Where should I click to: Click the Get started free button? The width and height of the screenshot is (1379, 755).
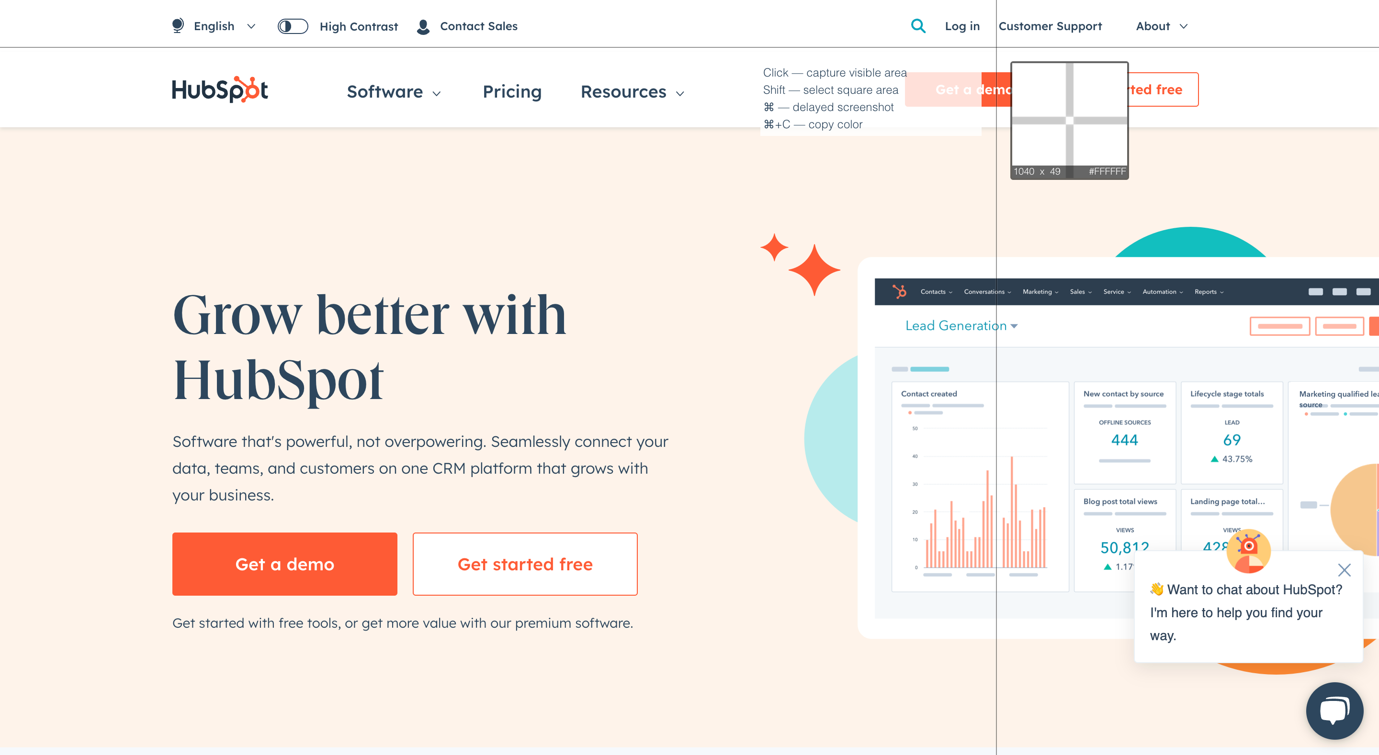click(x=525, y=564)
